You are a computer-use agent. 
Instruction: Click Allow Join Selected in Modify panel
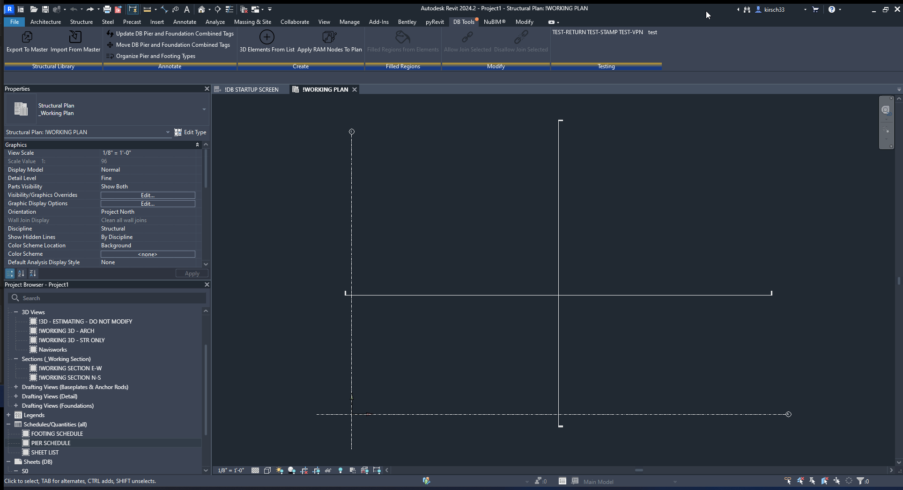[467, 42]
